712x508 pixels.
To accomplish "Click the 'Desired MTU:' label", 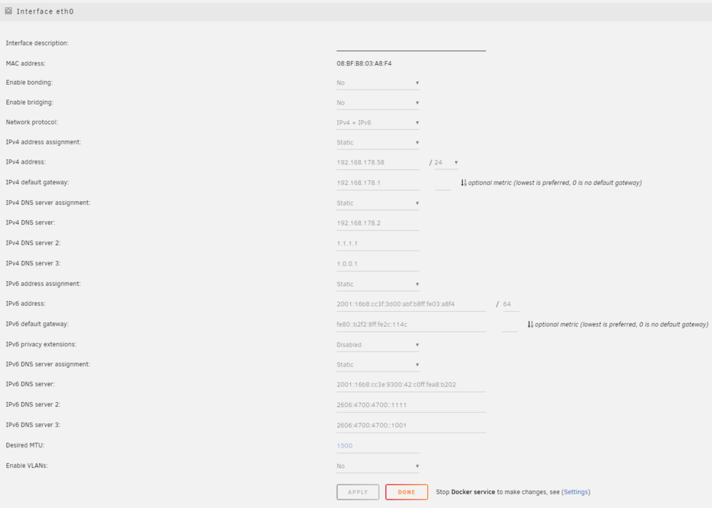I will 25,445.
